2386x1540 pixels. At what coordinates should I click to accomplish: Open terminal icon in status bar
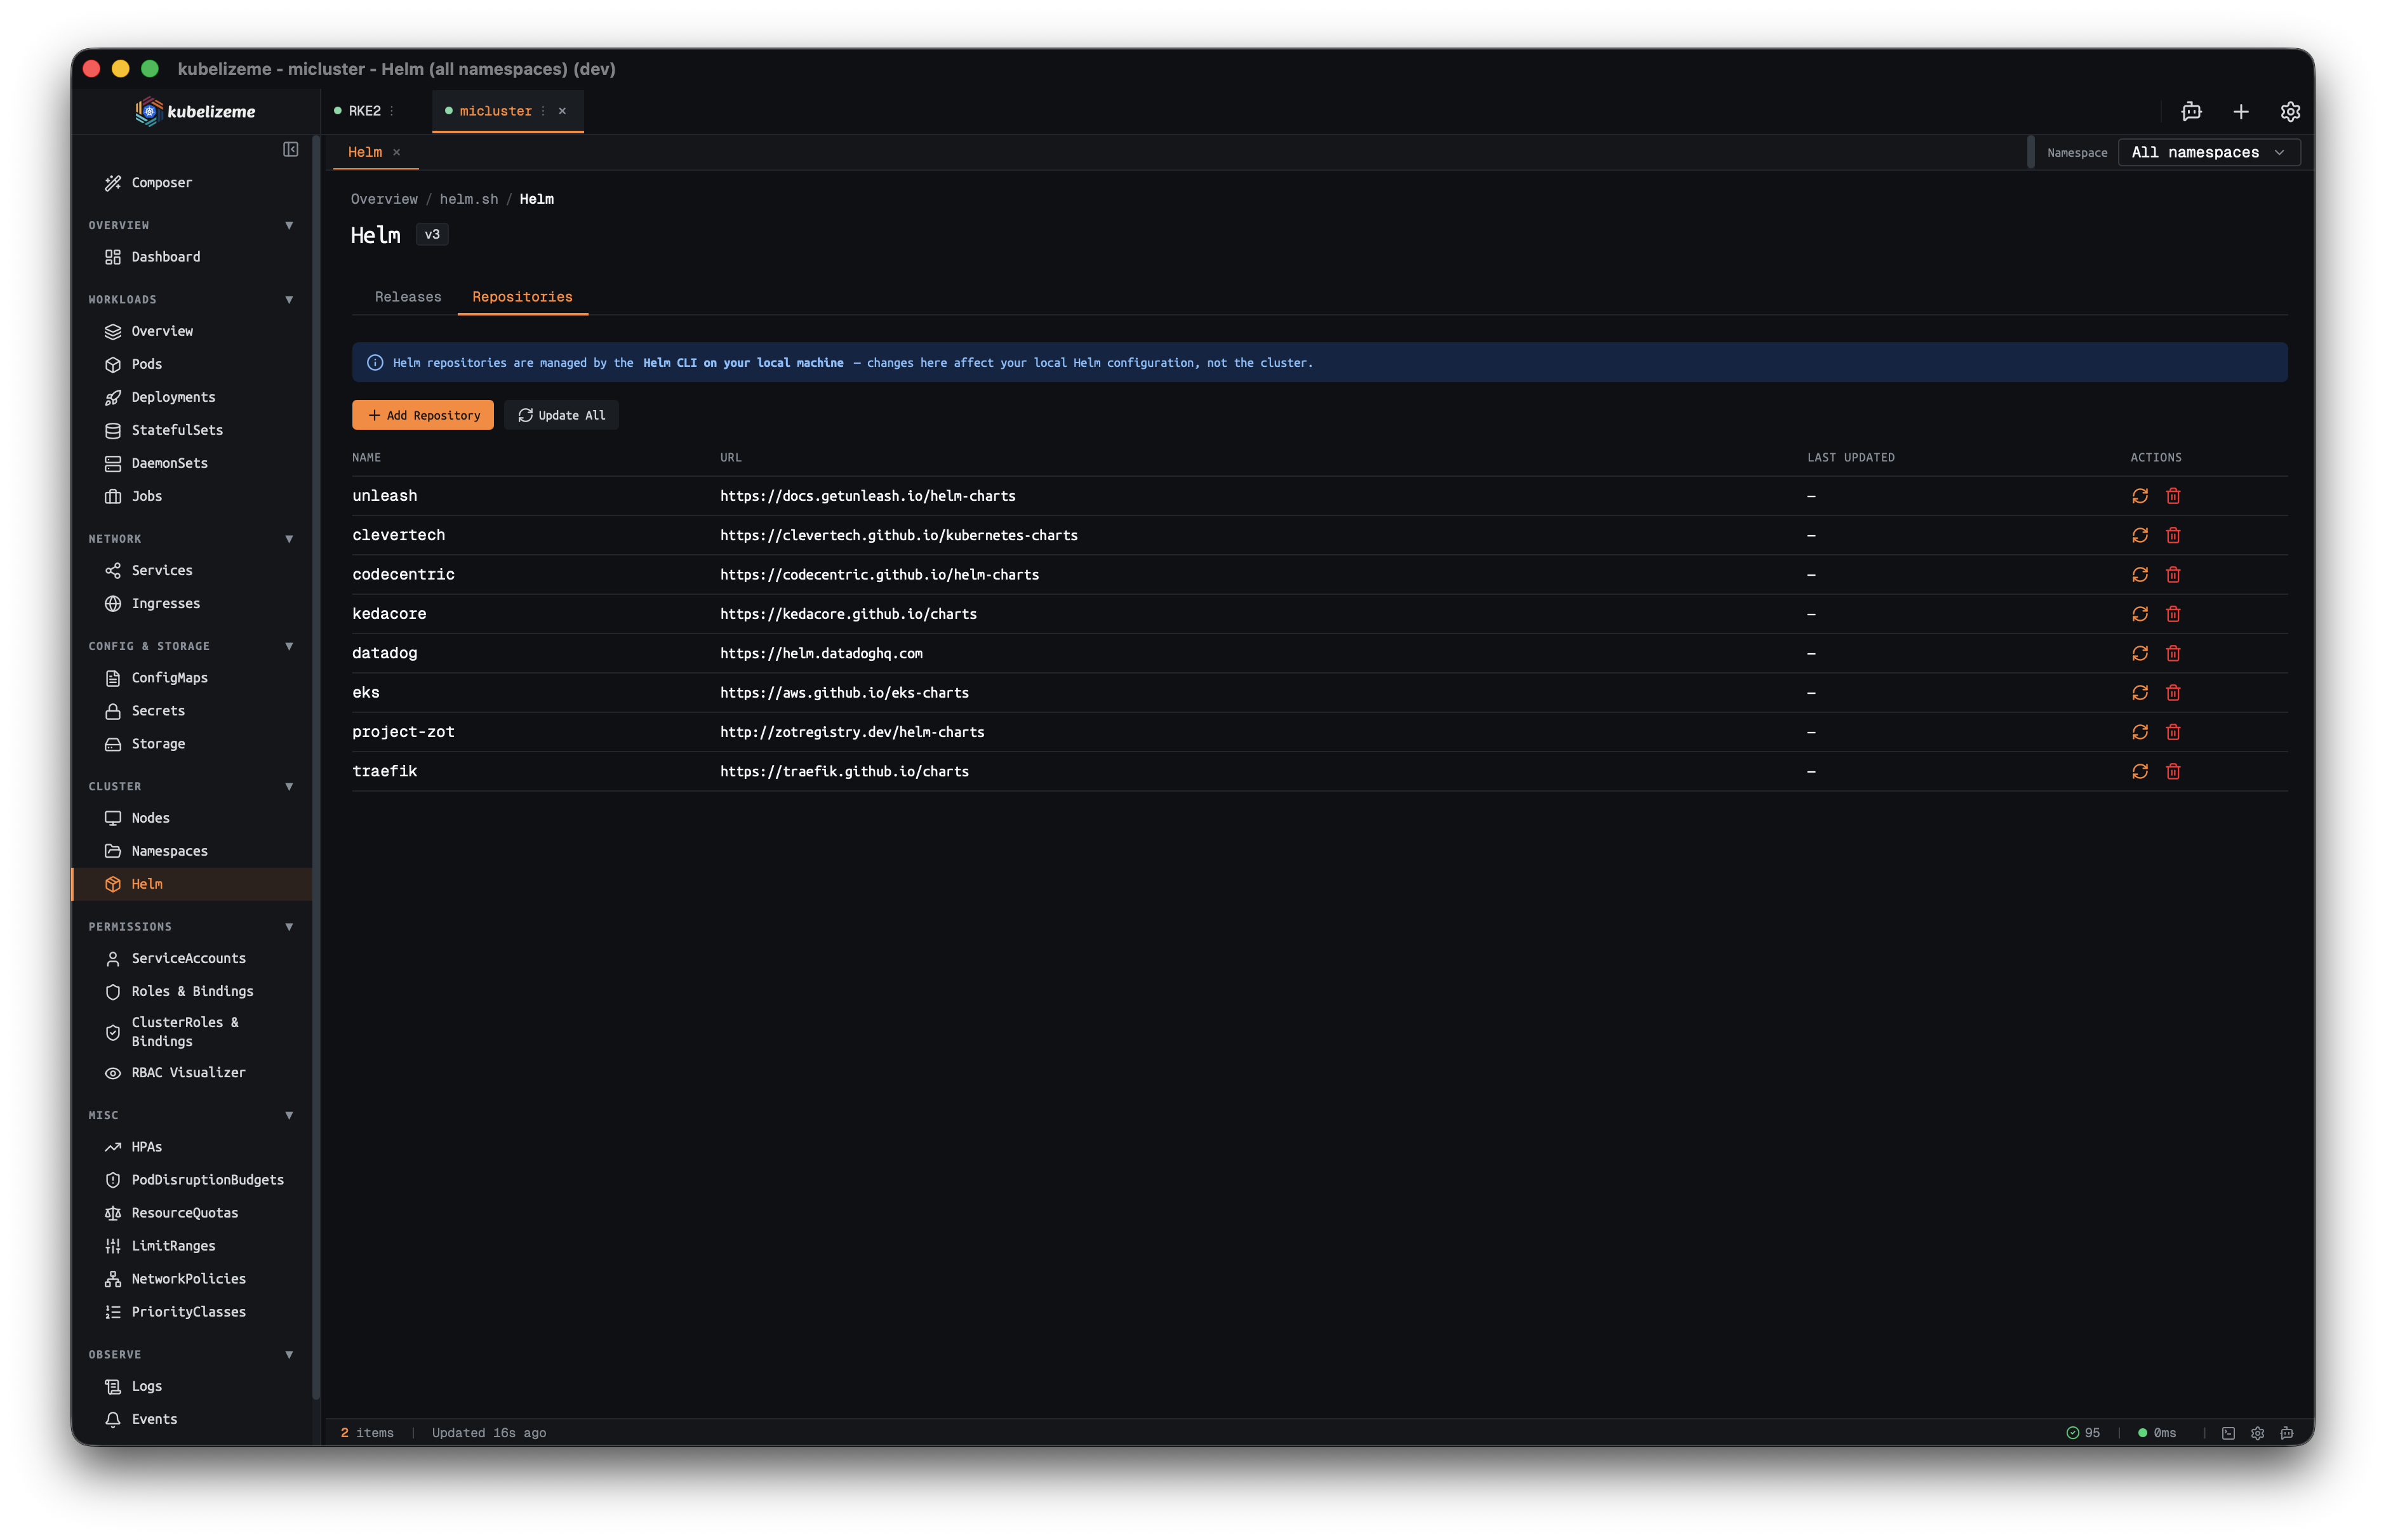2228,1433
